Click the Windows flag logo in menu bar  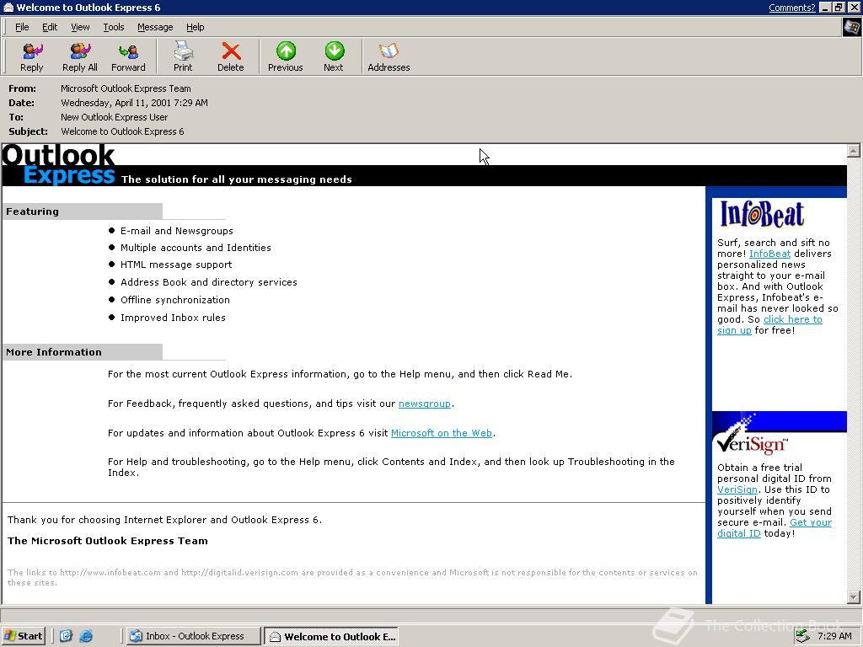tap(851, 27)
